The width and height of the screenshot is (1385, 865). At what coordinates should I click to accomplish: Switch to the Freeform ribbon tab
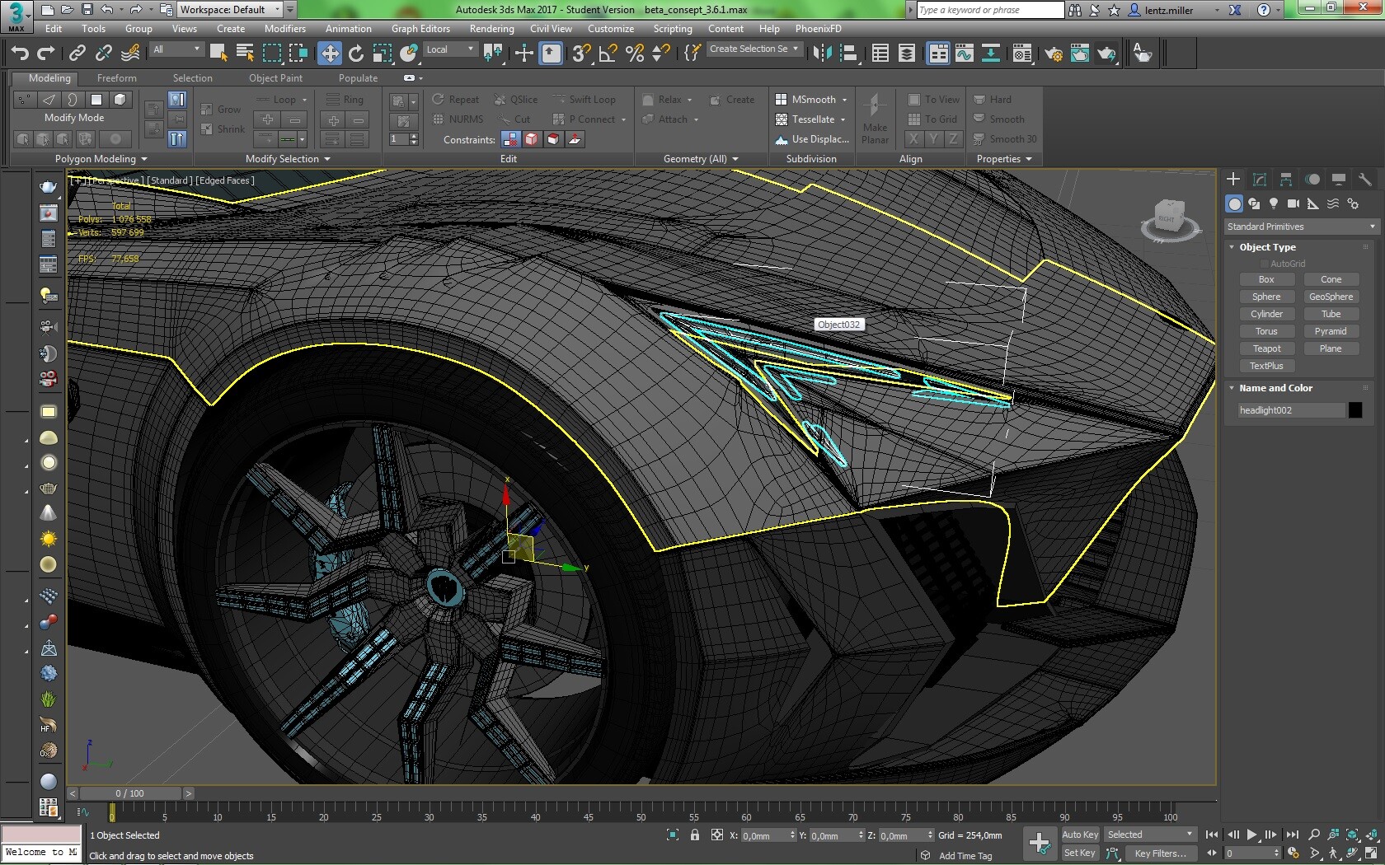116,78
